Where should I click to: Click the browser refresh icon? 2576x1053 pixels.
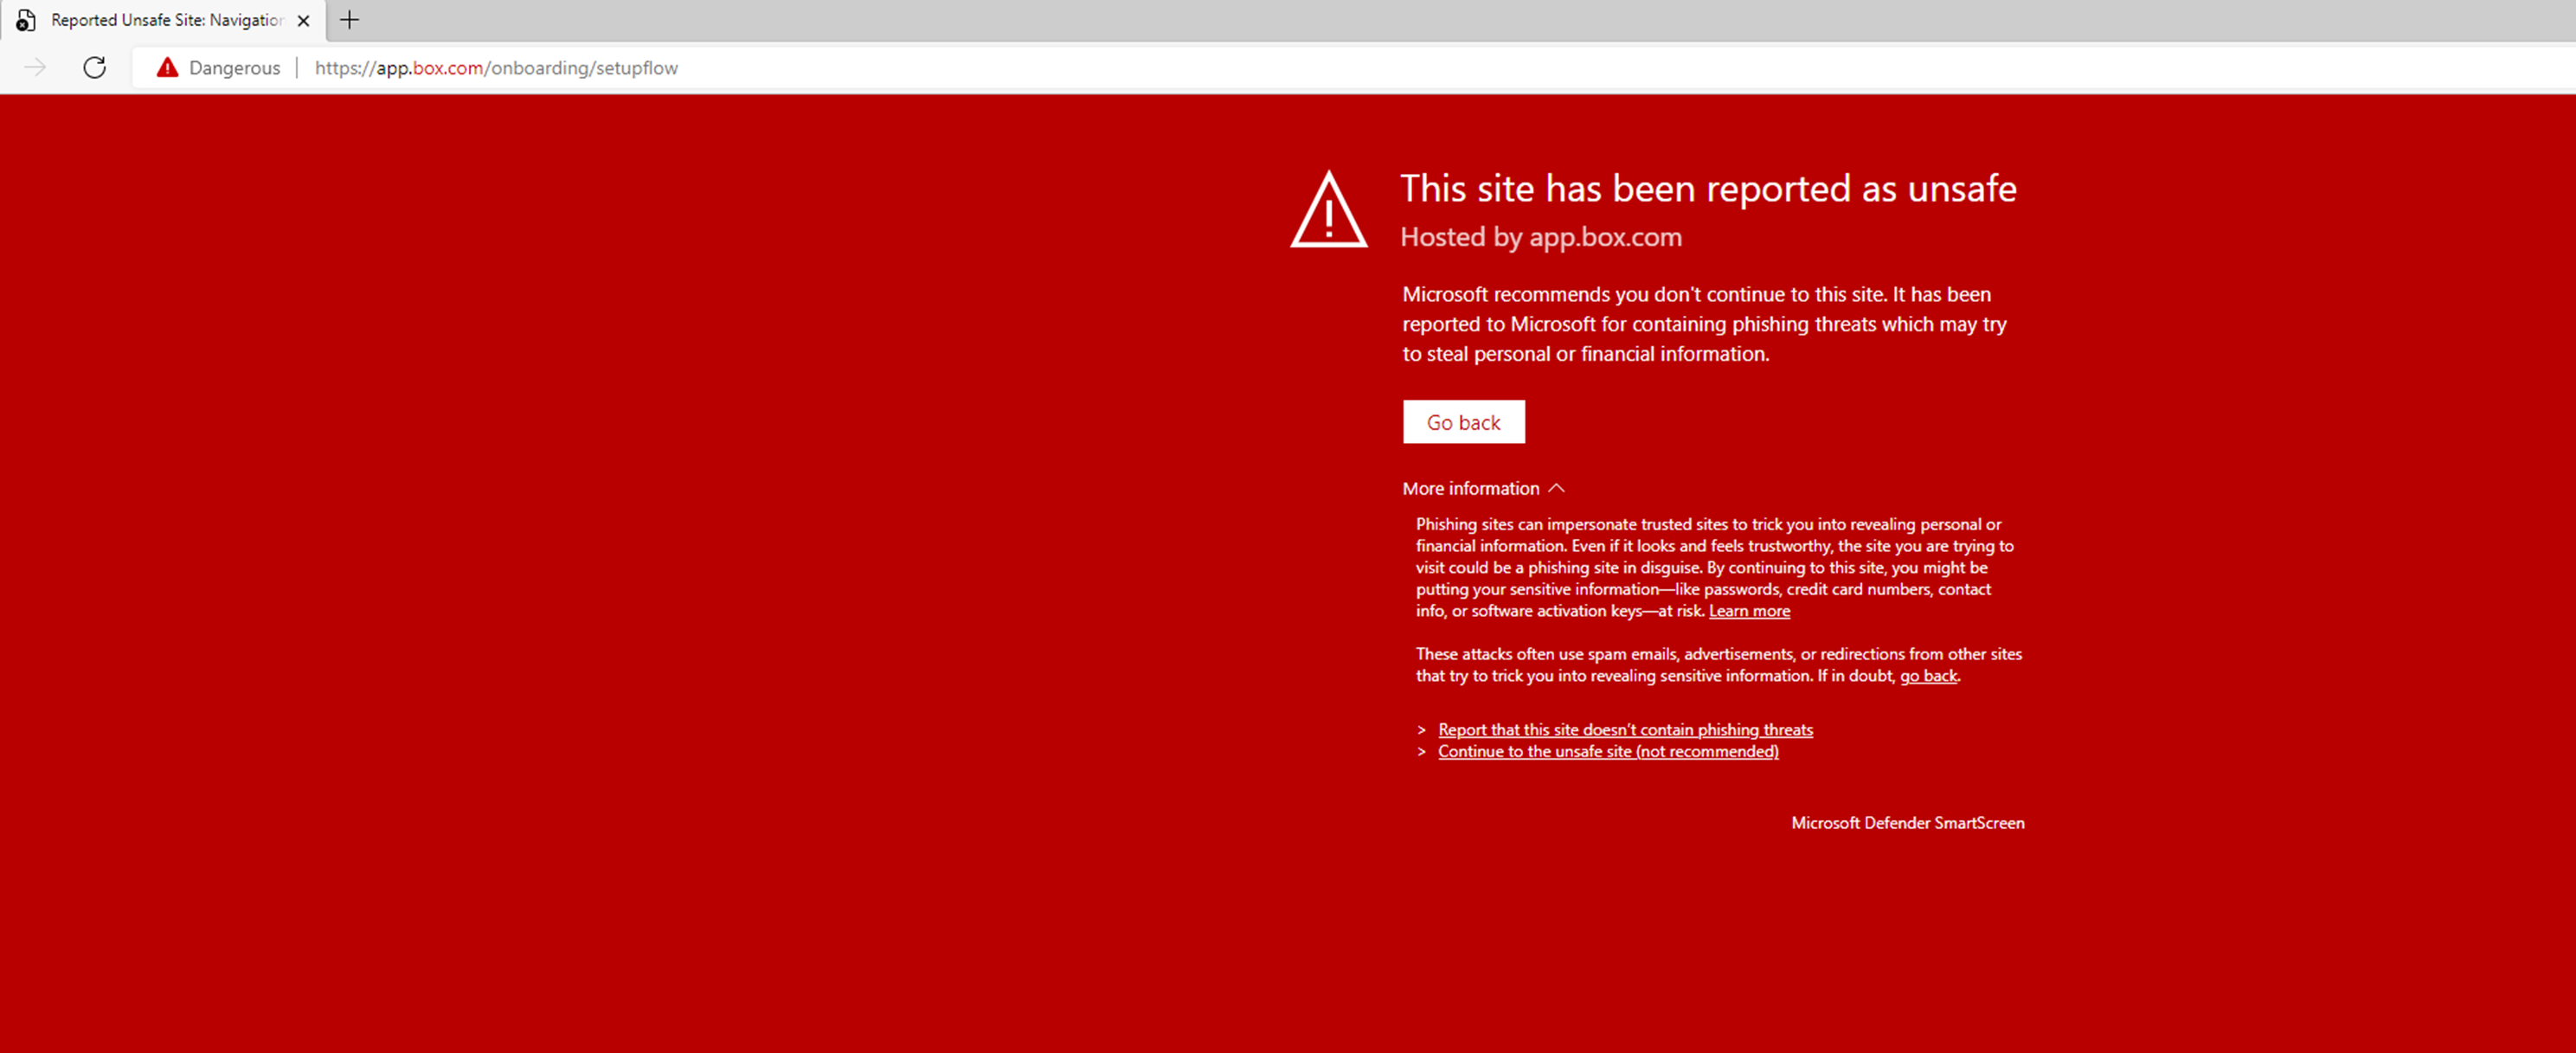click(95, 67)
